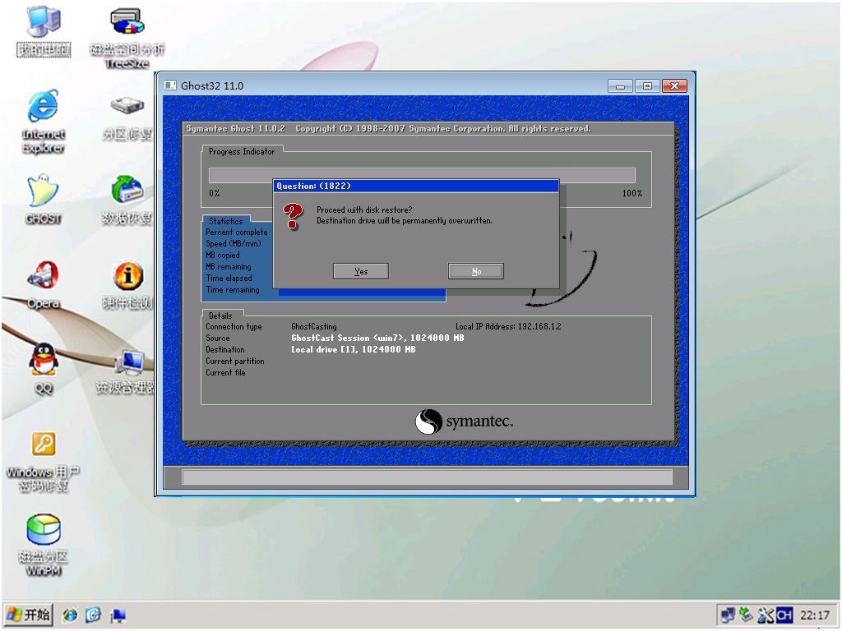Click 'Local drive [1], 1024000 MB' destination

(x=354, y=349)
